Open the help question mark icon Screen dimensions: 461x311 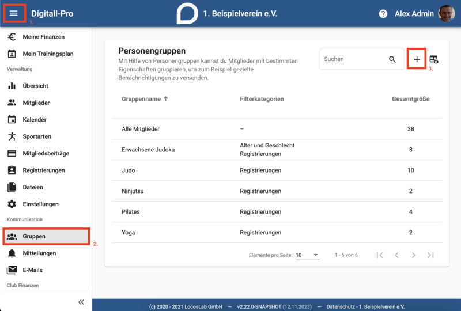click(x=383, y=13)
